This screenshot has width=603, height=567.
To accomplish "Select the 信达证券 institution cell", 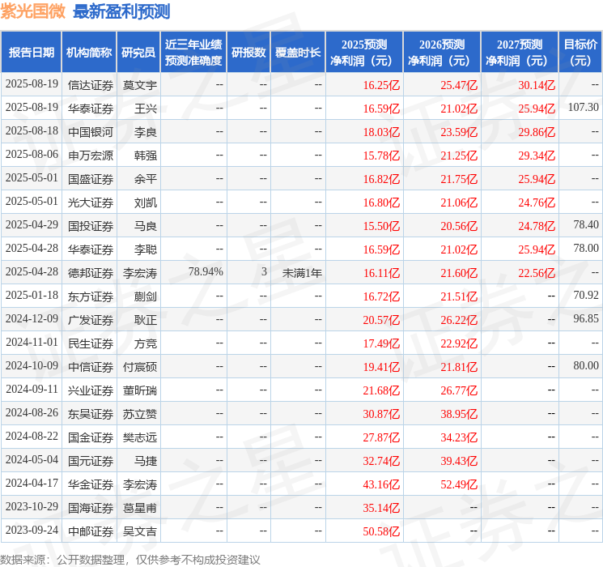I will [91, 85].
